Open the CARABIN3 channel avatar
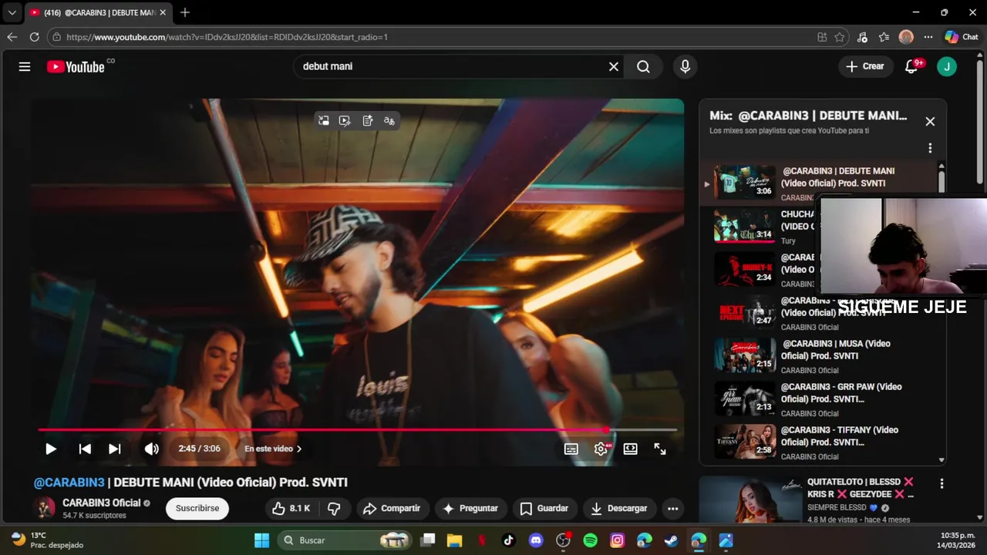This screenshot has width=987, height=555. pyautogui.click(x=45, y=508)
